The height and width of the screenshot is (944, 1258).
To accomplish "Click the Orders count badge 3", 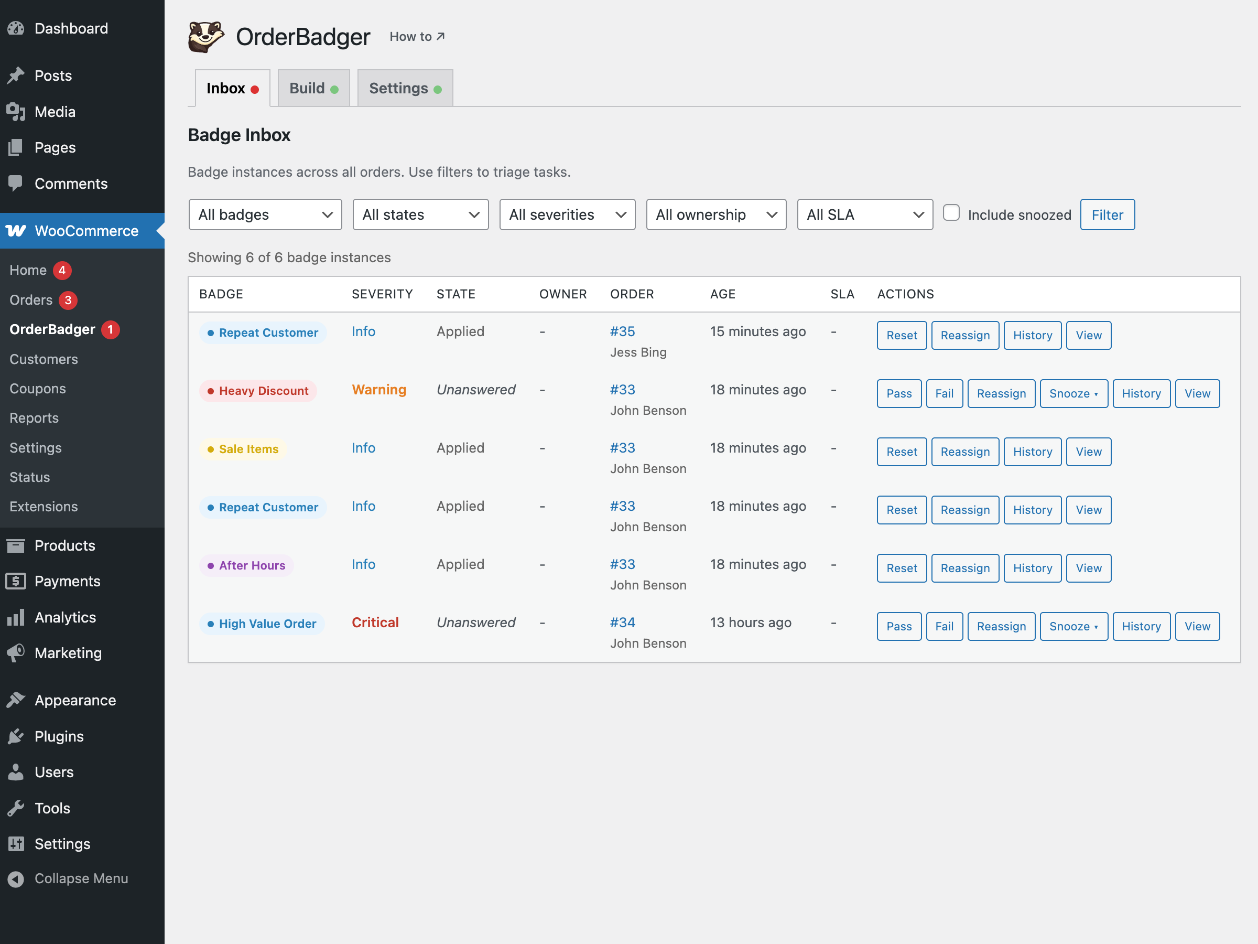I will click(x=68, y=300).
